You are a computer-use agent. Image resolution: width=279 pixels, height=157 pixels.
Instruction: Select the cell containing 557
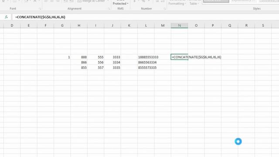[95, 68]
